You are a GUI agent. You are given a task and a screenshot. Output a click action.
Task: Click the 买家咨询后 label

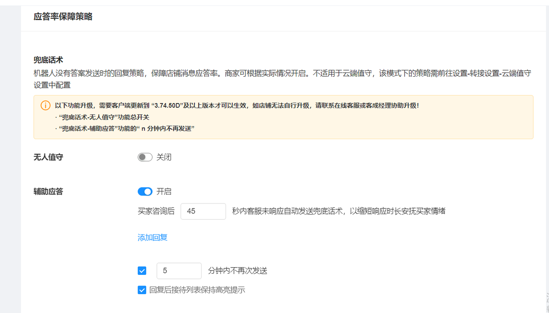coord(156,211)
